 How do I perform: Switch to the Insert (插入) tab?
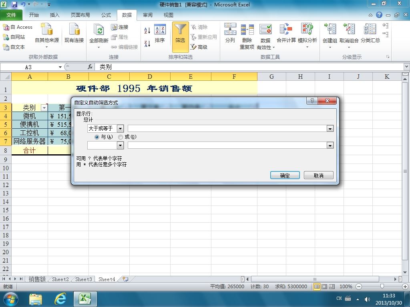(54, 15)
